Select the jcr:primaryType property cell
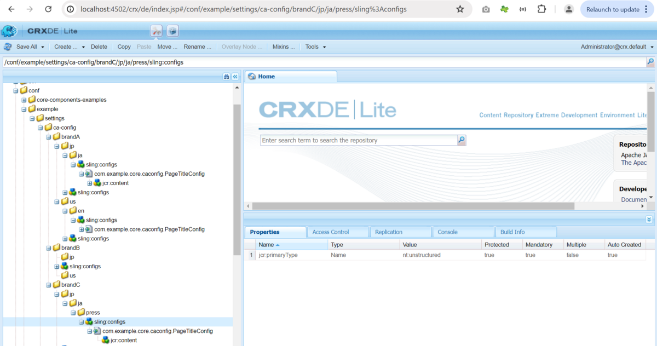This screenshot has width=657, height=346. click(292, 255)
